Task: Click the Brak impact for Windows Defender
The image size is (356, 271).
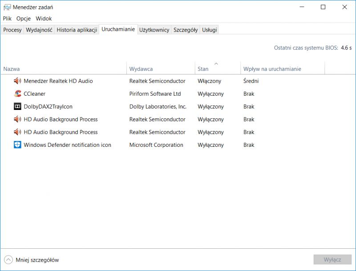Action: coord(249,145)
